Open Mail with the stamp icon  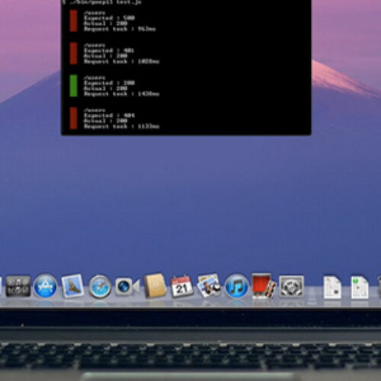pos(72,286)
